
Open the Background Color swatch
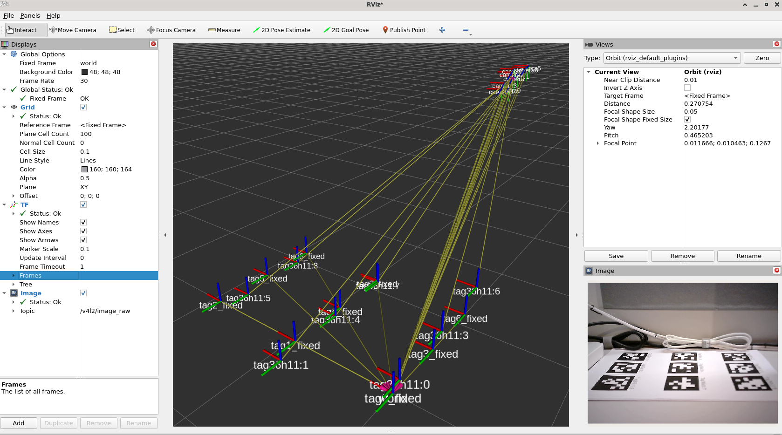pos(85,72)
